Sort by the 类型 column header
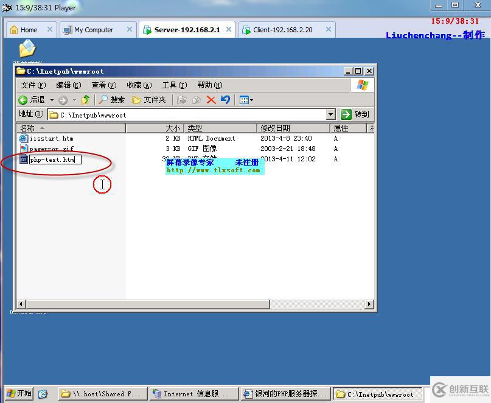Image resolution: width=491 pixels, height=403 pixels. [x=220, y=128]
